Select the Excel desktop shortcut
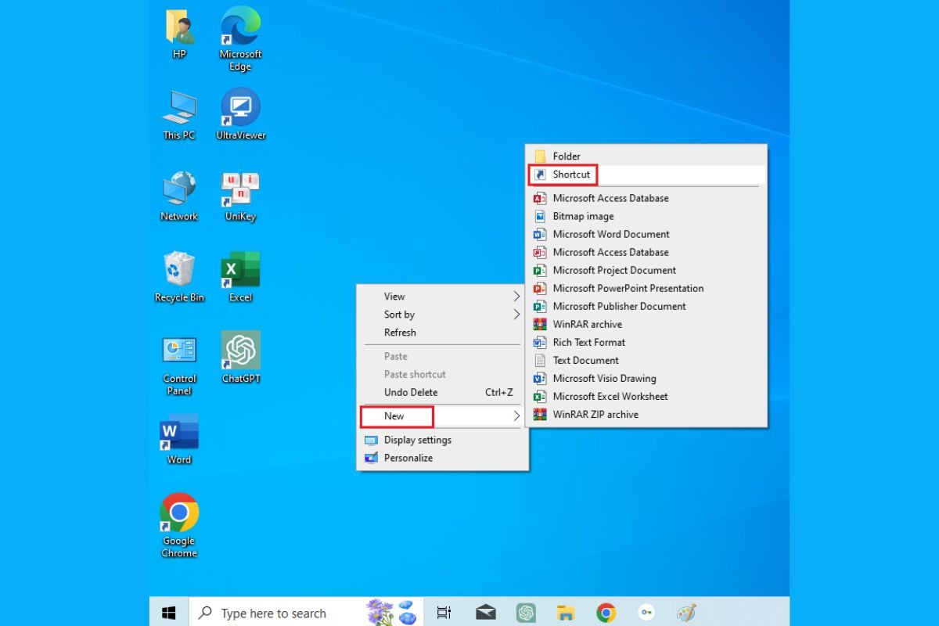Viewport: 939px width, 626px height. 240,277
